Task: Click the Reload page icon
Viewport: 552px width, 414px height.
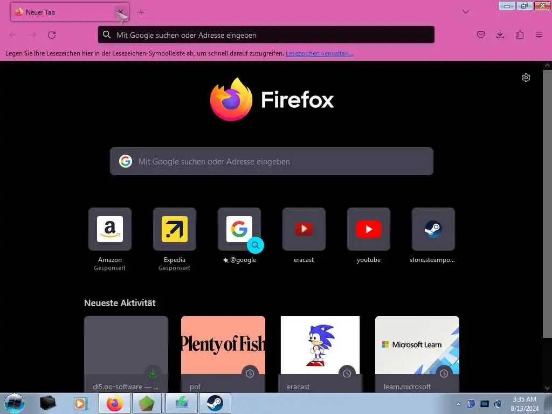Action: [x=52, y=35]
